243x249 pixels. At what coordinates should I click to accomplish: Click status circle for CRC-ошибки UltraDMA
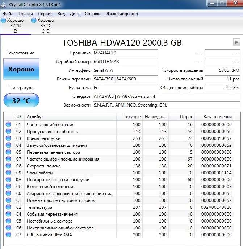[x=8, y=235]
